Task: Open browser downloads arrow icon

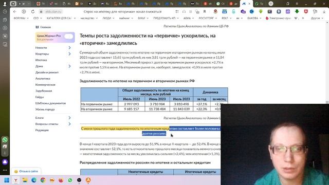Action: [324, 12]
